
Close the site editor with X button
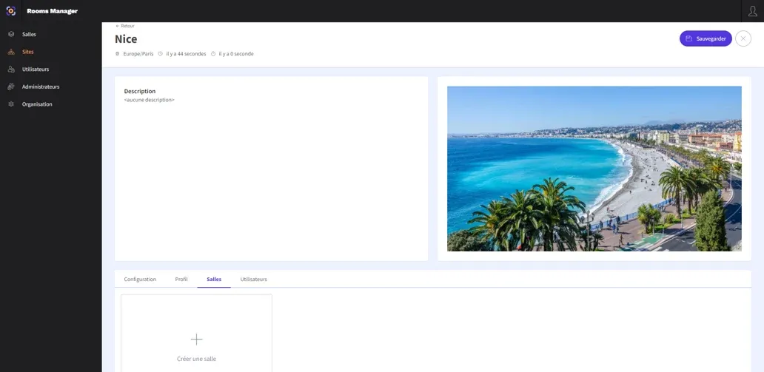(x=743, y=38)
